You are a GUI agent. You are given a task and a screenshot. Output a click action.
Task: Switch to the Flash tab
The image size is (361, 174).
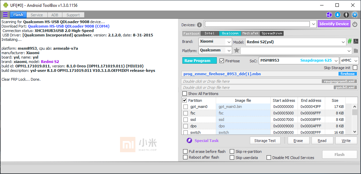[x=18, y=15]
